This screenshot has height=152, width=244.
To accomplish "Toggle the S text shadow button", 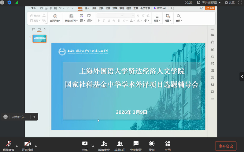I will [119, 21].
